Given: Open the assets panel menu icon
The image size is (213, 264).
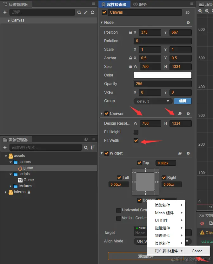Looking at the screenshot, I should (x=94, y=139).
